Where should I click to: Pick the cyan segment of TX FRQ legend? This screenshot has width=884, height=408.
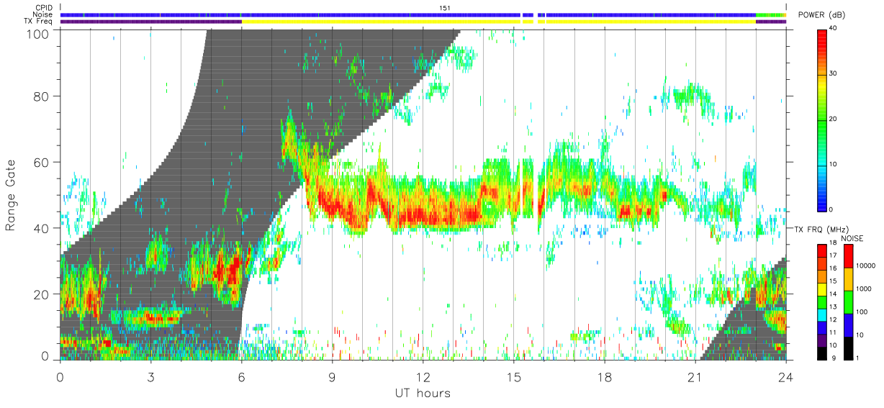(x=821, y=314)
